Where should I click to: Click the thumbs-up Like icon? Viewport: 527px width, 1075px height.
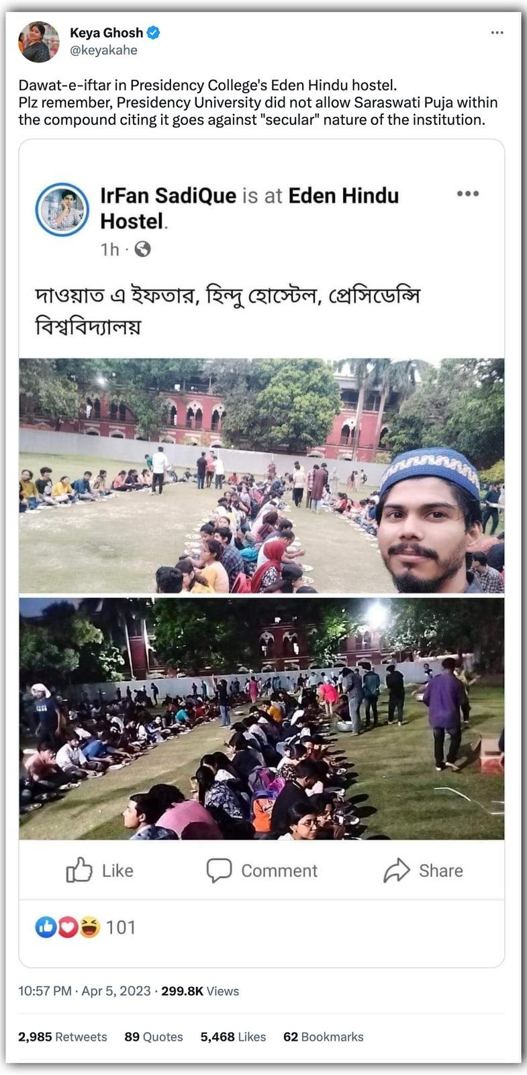(x=79, y=870)
